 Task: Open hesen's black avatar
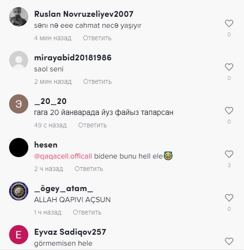[x=19, y=148]
